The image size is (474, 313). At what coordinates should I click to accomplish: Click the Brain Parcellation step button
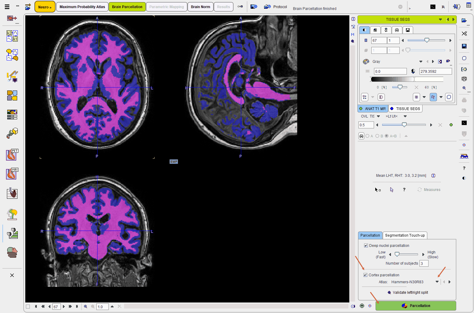(x=127, y=7)
